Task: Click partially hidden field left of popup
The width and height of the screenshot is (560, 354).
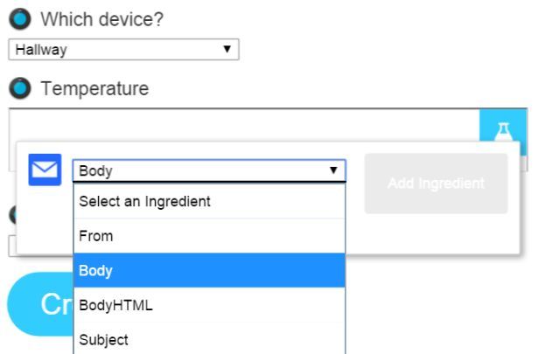Action: [x=11, y=247]
